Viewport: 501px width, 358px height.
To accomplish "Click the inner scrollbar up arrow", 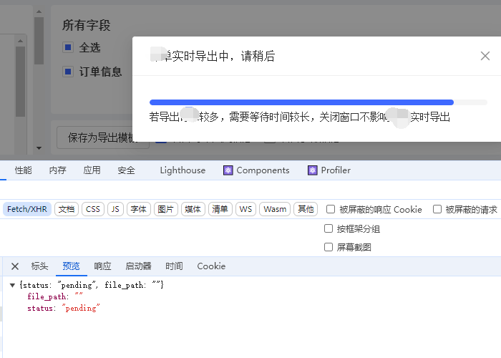I will tap(20, 41).
